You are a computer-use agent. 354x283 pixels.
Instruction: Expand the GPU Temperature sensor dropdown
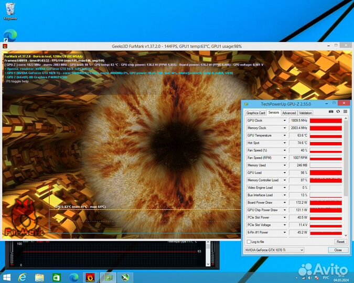284,135
